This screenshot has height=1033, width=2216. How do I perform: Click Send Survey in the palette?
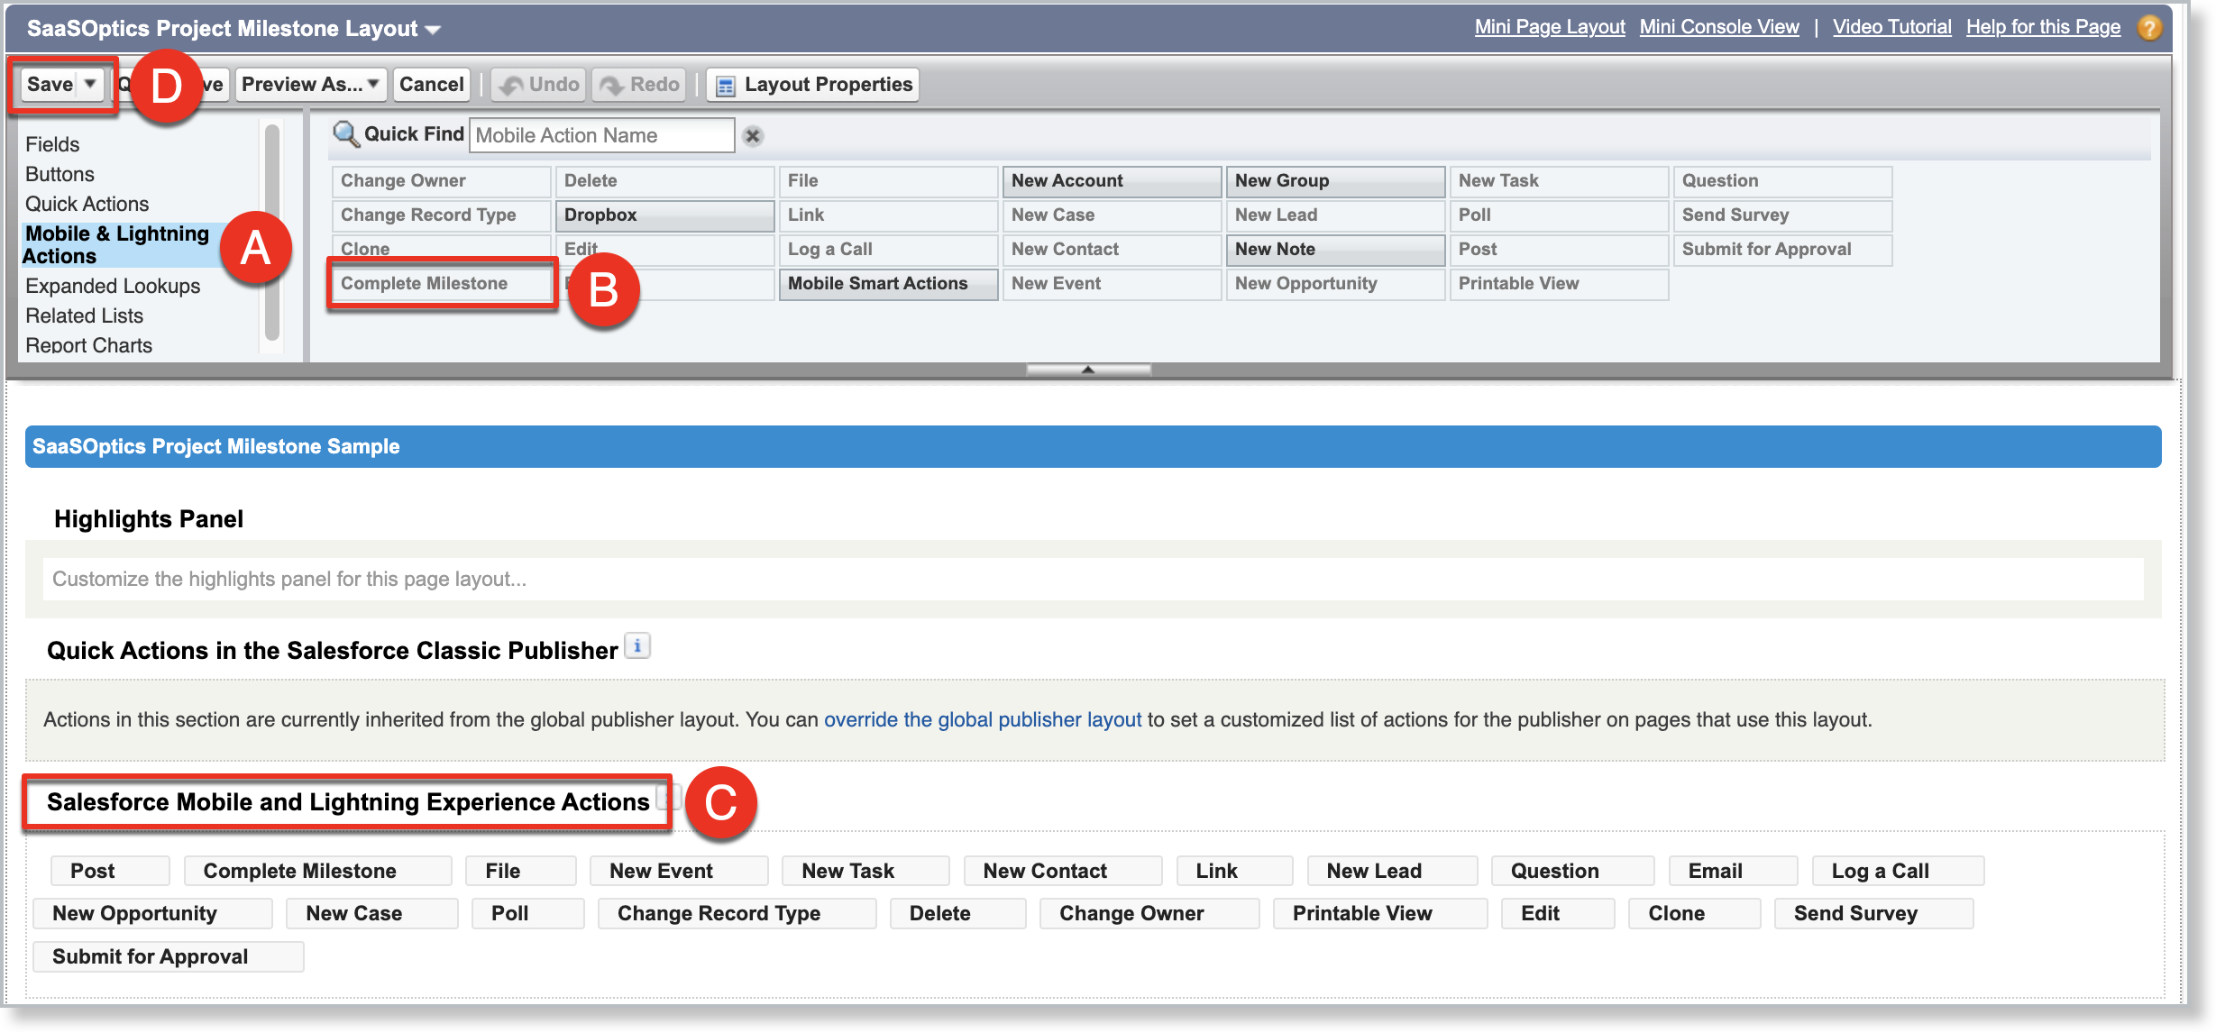[x=1782, y=215]
